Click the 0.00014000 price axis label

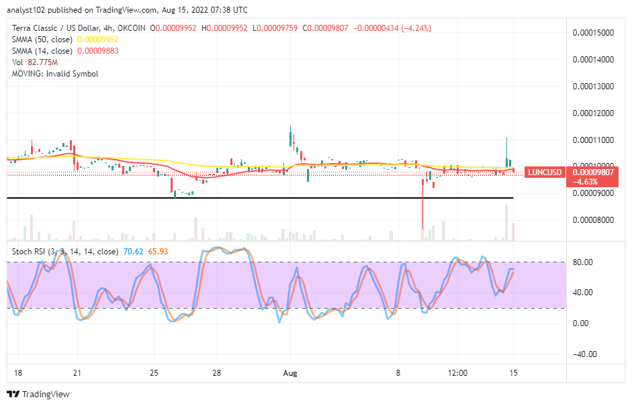coord(593,60)
